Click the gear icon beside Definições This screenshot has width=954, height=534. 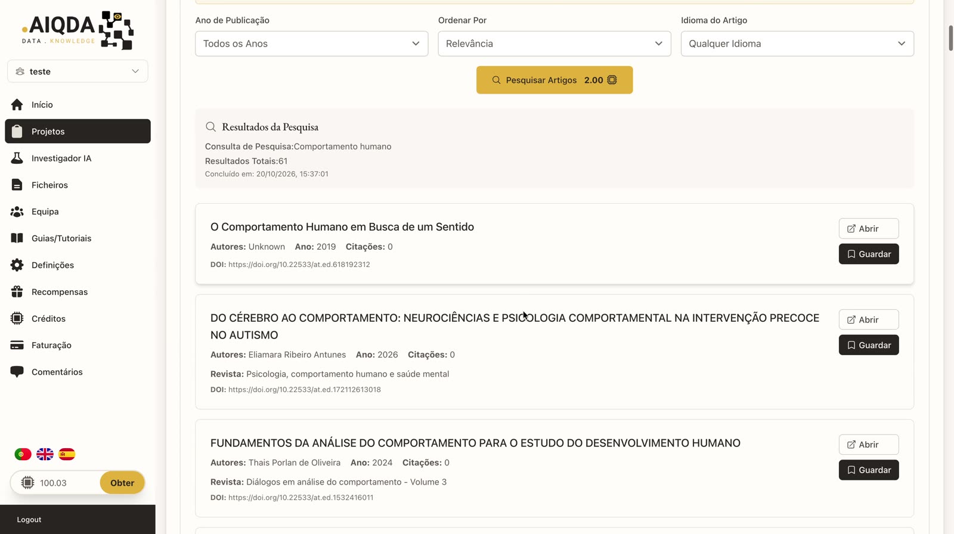17,265
